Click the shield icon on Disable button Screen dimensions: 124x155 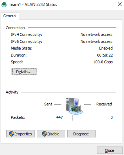[x=44, y=134]
